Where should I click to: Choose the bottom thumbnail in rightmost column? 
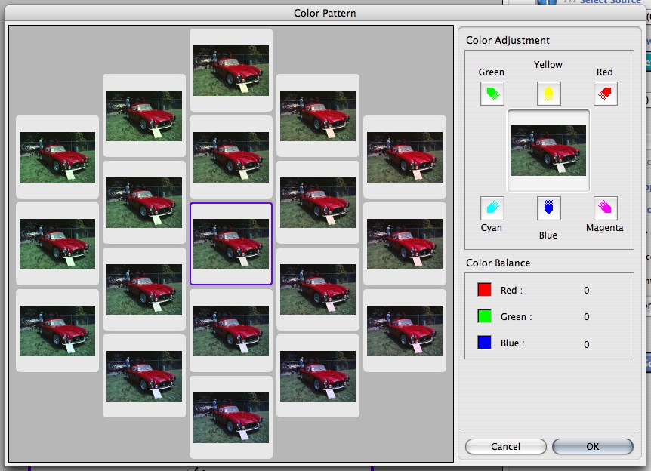[x=405, y=331]
